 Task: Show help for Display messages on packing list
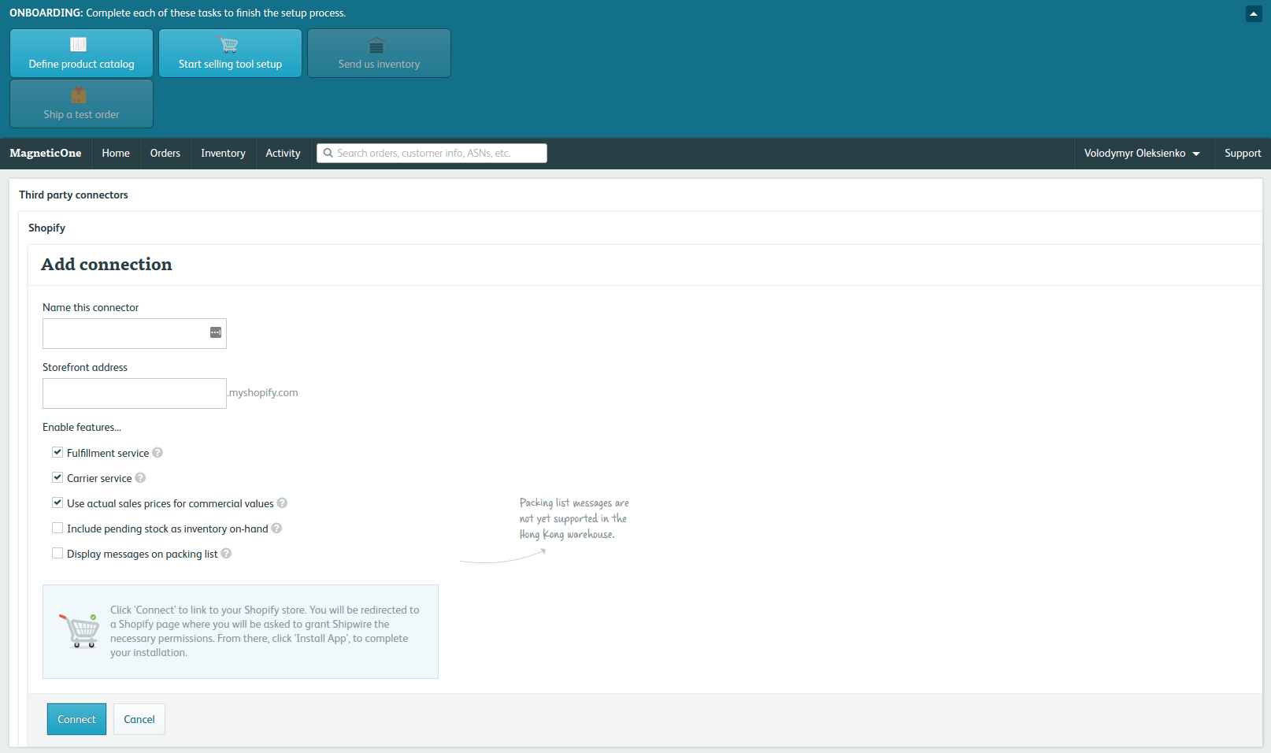pyautogui.click(x=226, y=554)
